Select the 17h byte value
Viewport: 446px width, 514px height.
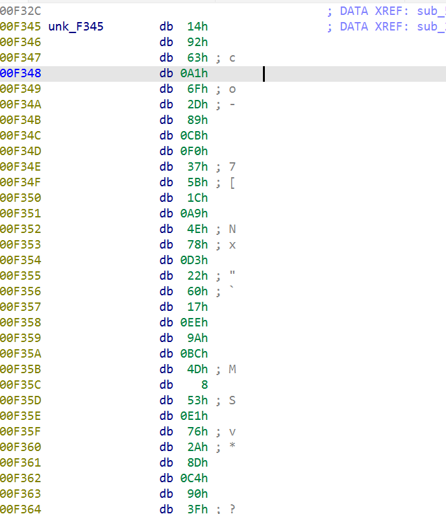pos(197,307)
